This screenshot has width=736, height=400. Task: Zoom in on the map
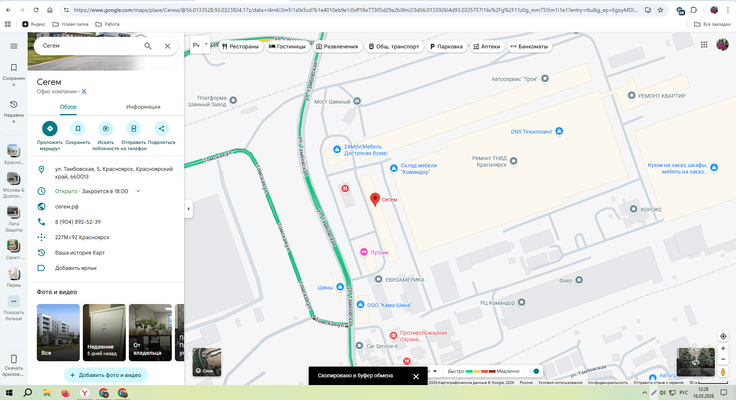click(x=723, y=349)
